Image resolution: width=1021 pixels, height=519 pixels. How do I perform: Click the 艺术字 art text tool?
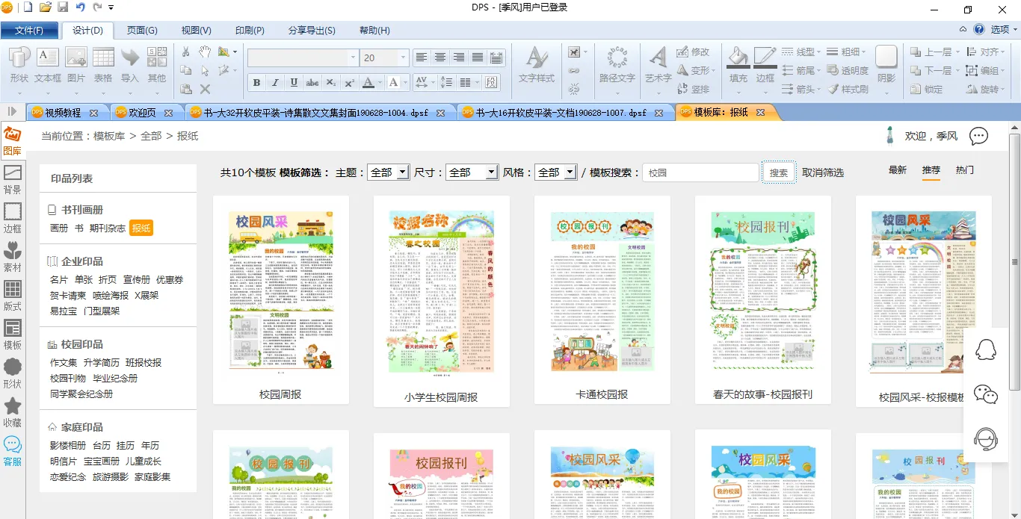[x=658, y=65]
